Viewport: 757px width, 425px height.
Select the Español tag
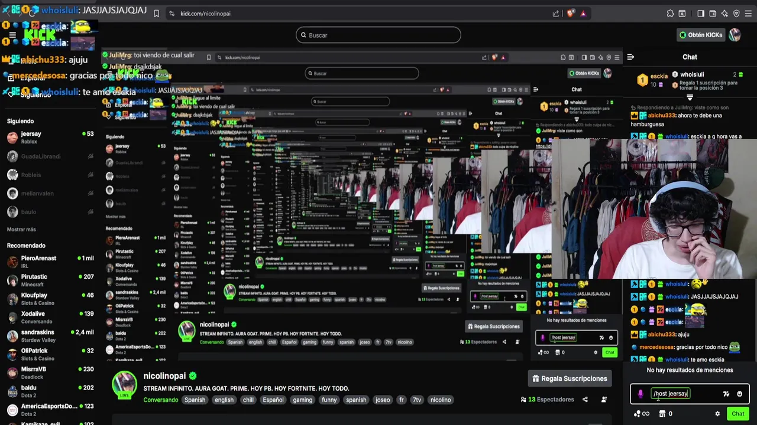coord(273,400)
